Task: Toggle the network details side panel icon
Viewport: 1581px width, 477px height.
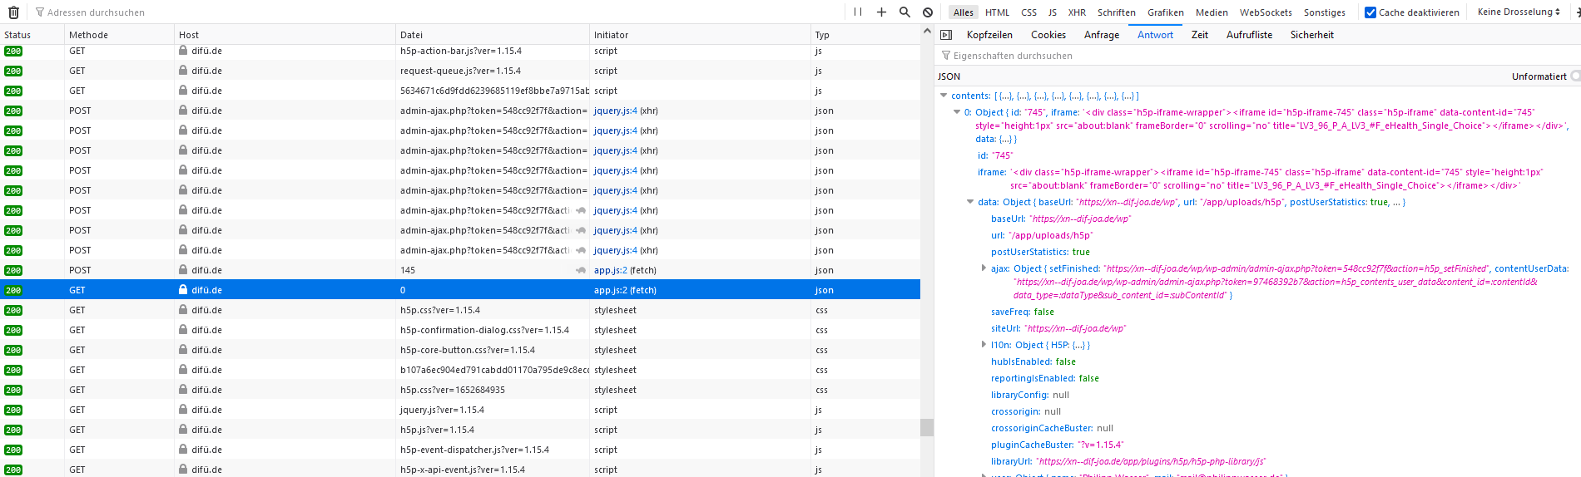Action: (946, 35)
